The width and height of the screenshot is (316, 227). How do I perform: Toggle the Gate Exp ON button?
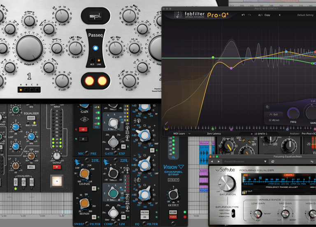(123, 147)
